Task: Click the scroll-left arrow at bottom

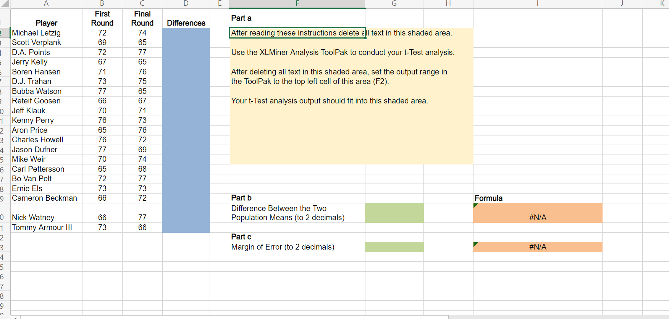Action: [15, 317]
